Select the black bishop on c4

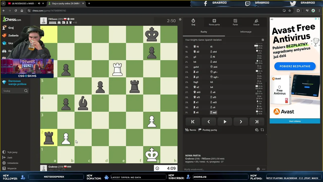[83, 103]
